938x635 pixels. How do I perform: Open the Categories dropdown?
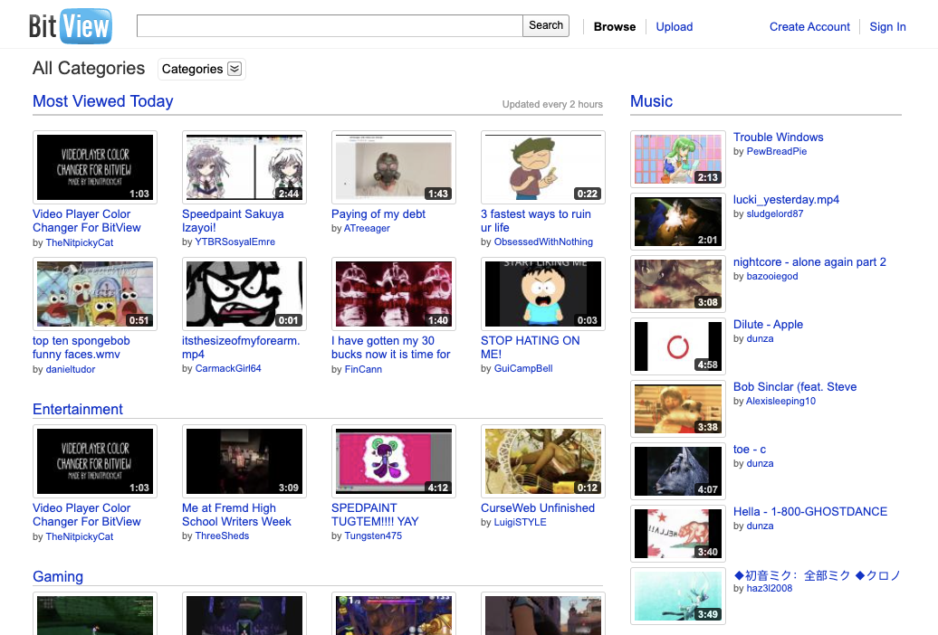201,69
